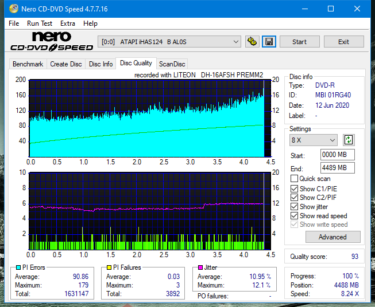
Task: Click the refresh speed settings icon
Action: [x=349, y=140]
